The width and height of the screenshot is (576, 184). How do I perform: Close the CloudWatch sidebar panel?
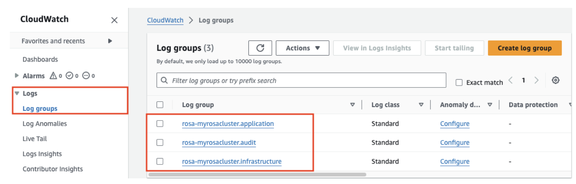pyautogui.click(x=114, y=20)
